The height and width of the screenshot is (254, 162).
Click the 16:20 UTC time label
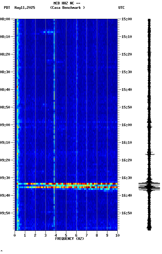127,160
